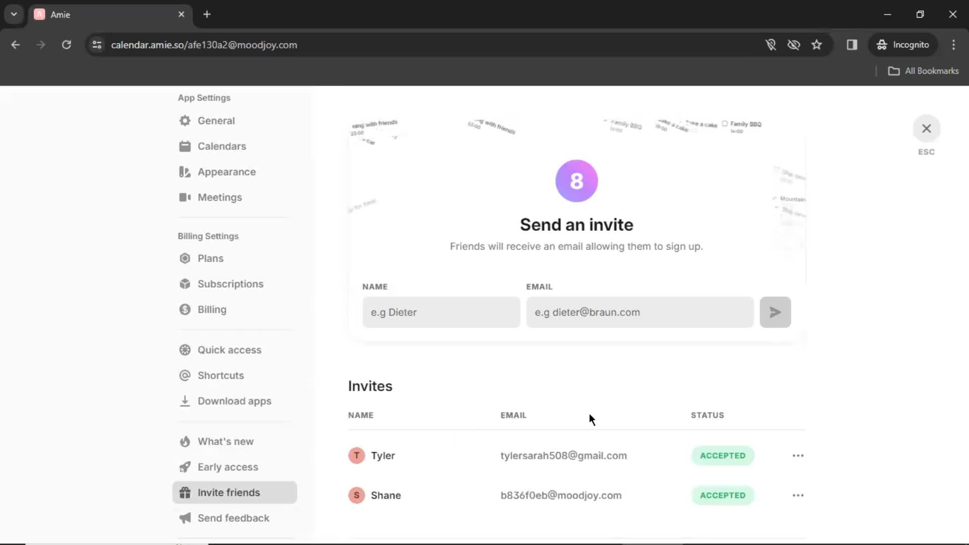Click the send invite submit button

775,312
